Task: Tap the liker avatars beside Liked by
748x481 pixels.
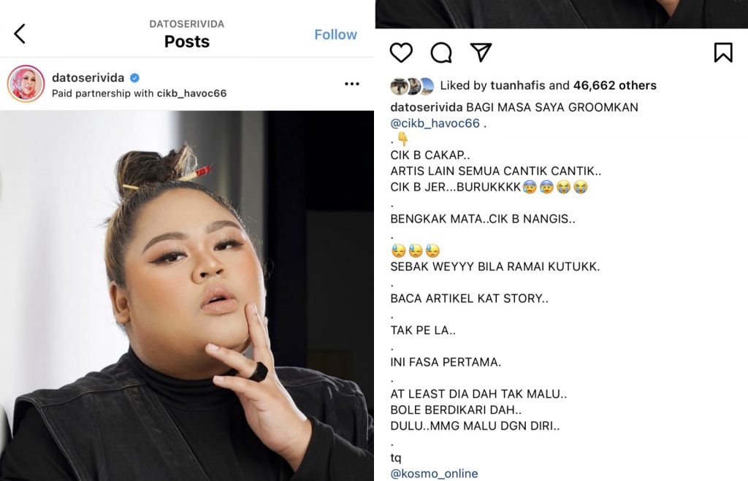Action: pyautogui.click(x=412, y=86)
